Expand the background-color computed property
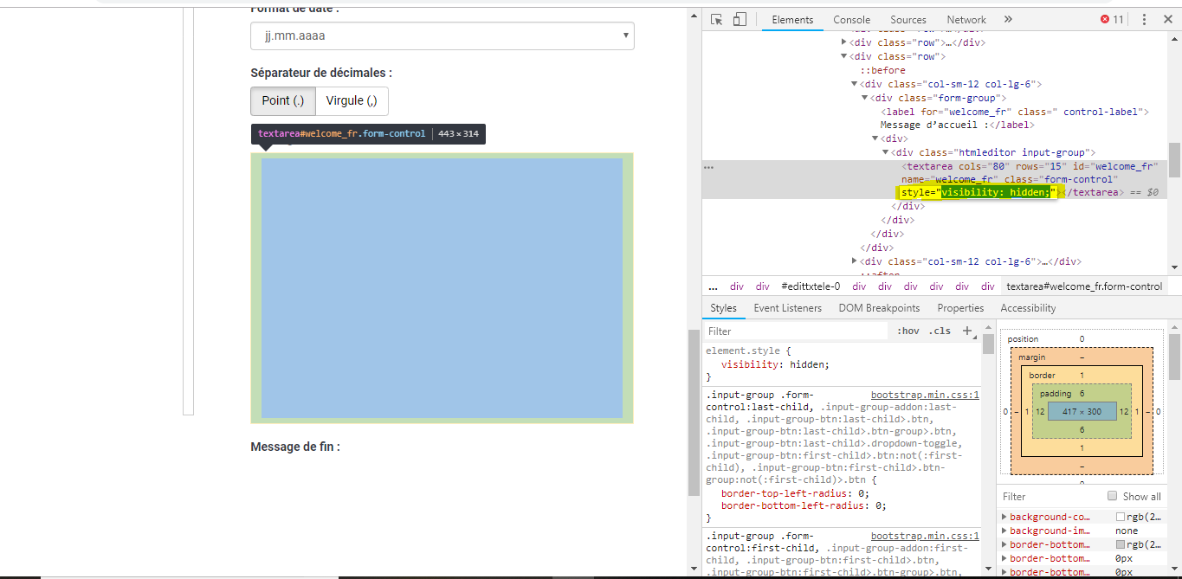This screenshot has width=1182, height=579. [1004, 517]
